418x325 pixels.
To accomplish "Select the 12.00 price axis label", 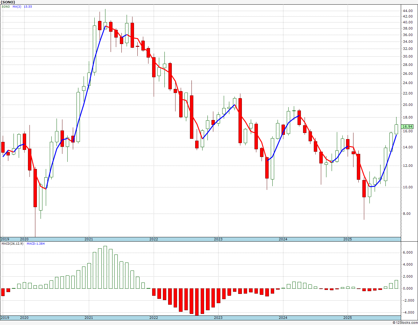I will coord(408,166).
